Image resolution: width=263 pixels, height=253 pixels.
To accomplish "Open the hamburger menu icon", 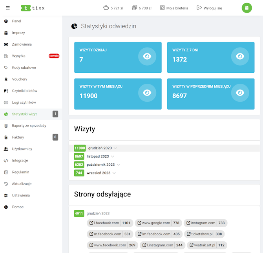I will coord(8,8).
